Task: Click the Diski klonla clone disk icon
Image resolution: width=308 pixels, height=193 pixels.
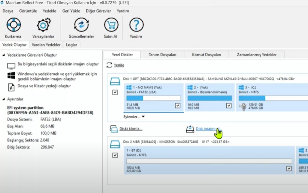Action: click(x=114, y=129)
